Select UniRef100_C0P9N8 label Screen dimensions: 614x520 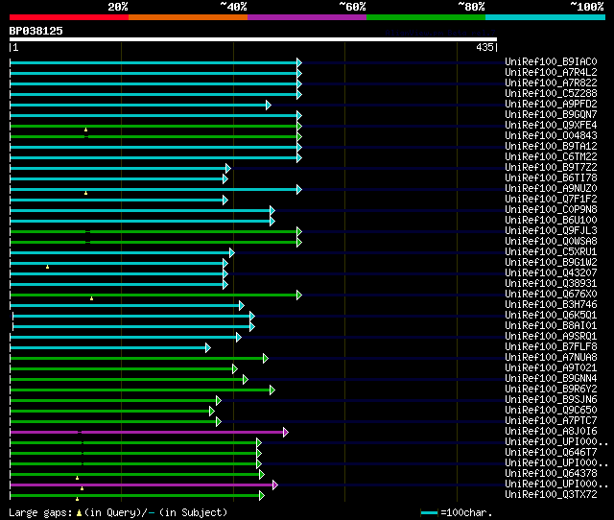(551, 210)
